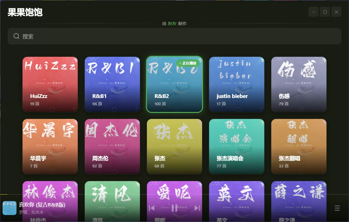Click the magnifier search icon
349x222 pixels.
(16, 36)
